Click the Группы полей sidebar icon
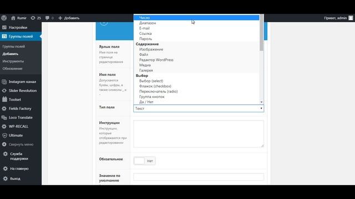Image resolution: width=355 pixels, height=199 pixels. click(4, 36)
